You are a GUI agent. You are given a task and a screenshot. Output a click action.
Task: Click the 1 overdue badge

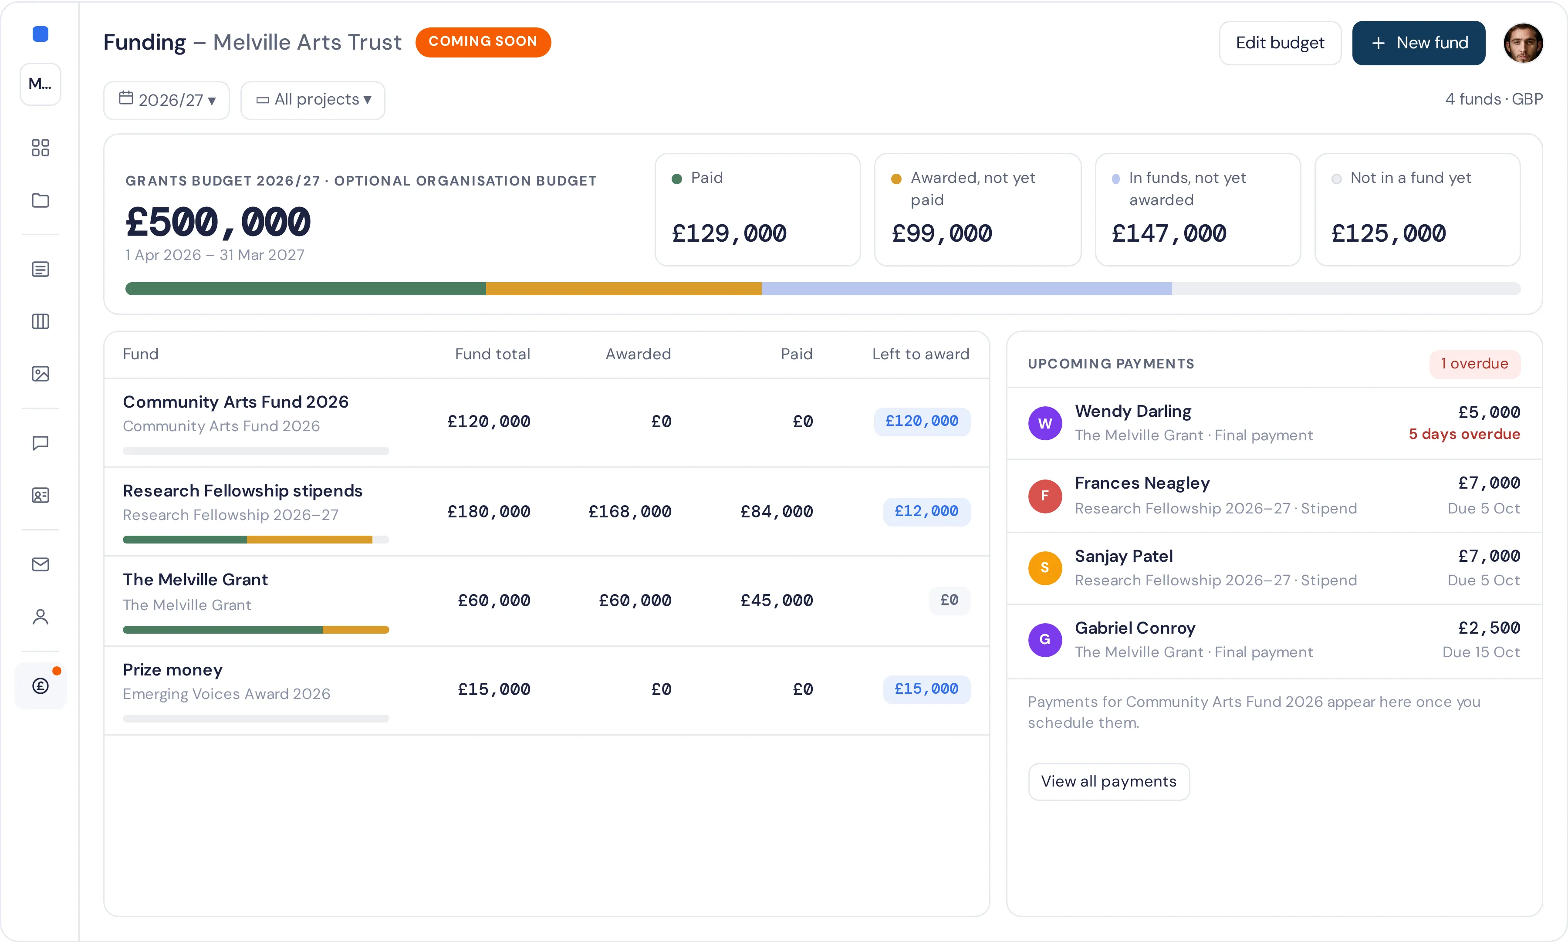click(1474, 364)
